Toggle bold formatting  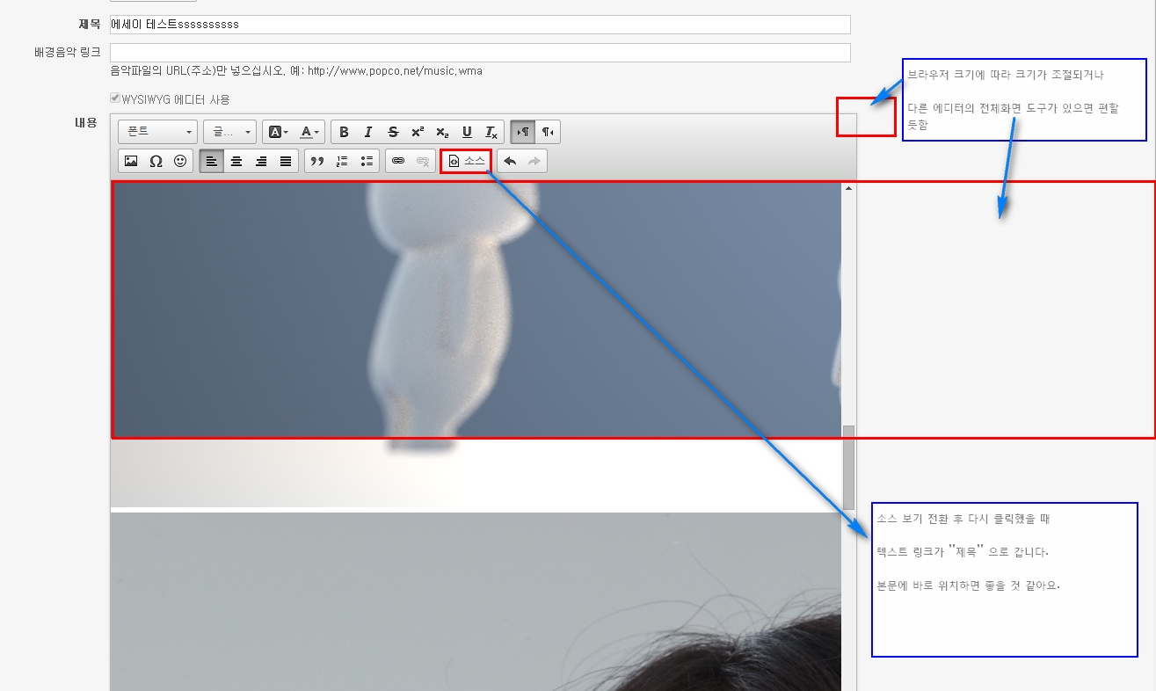coord(344,132)
